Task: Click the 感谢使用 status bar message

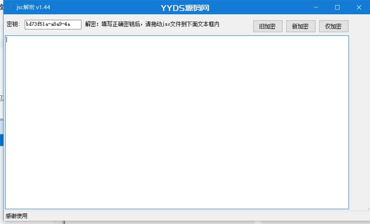Action: pyautogui.click(x=16, y=216)
